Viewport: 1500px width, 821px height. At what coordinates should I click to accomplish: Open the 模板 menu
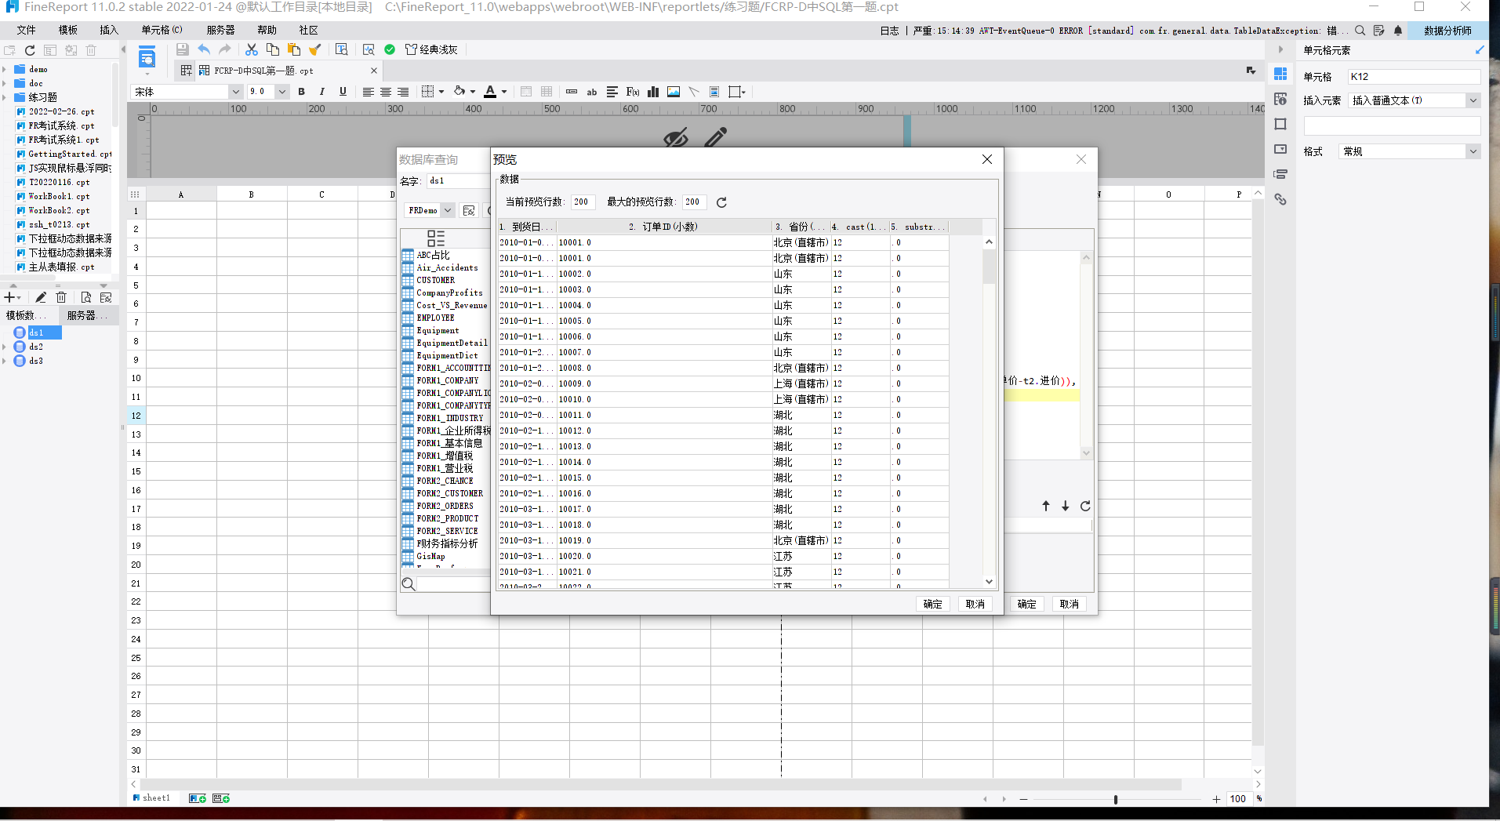click(x=68, y=30)
